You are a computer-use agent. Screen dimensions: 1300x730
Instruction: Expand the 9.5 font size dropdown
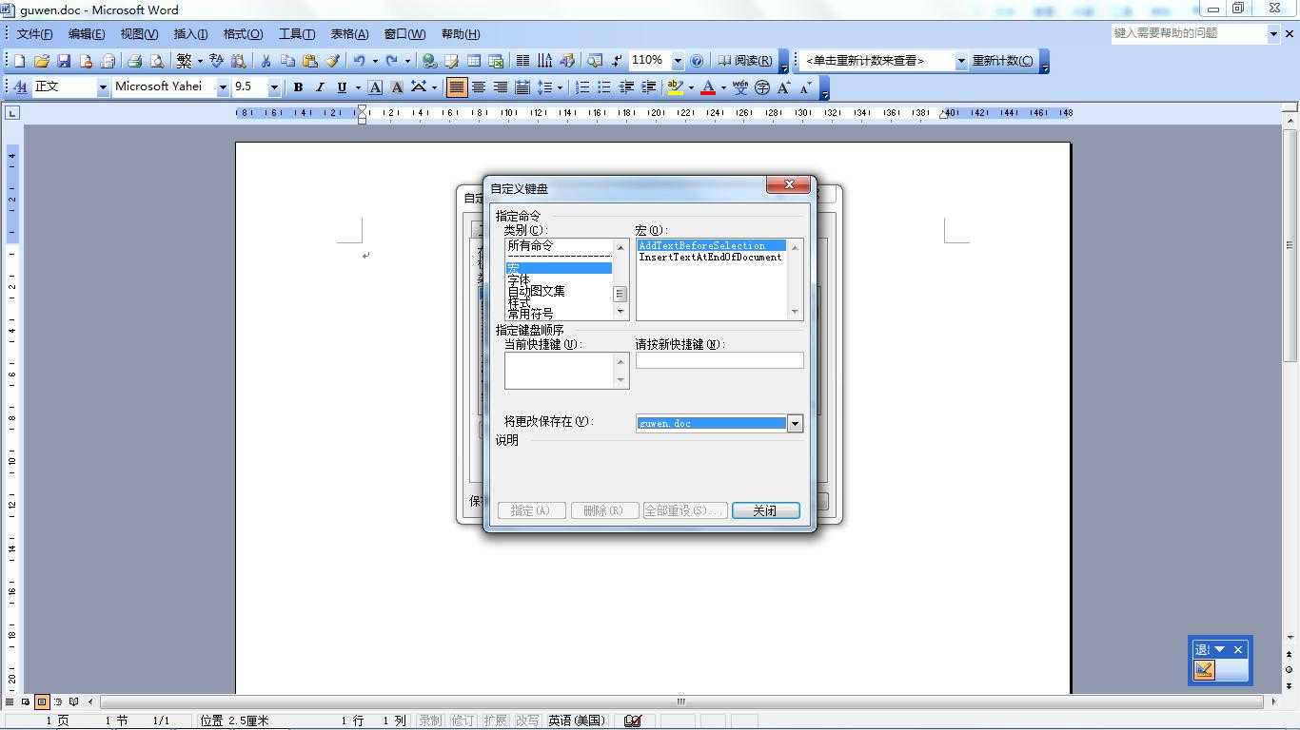(x=274, y=87)
